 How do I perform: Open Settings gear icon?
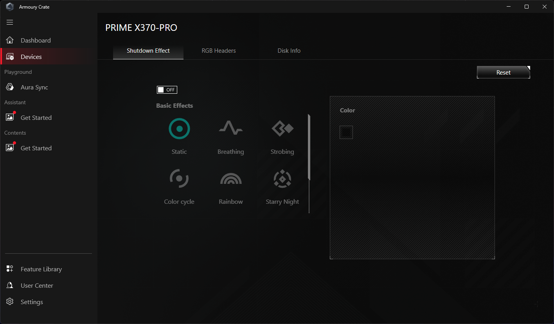click(x=10, y=302)
